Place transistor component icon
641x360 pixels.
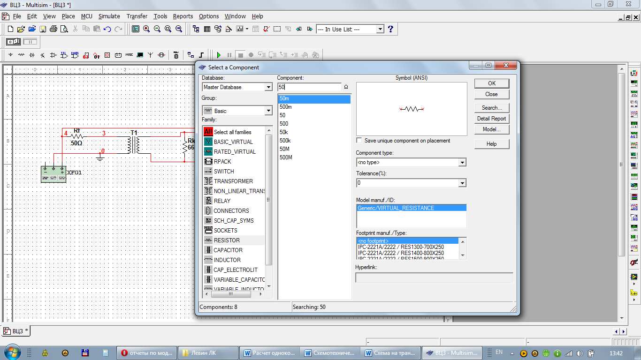[x=43, y=55]
